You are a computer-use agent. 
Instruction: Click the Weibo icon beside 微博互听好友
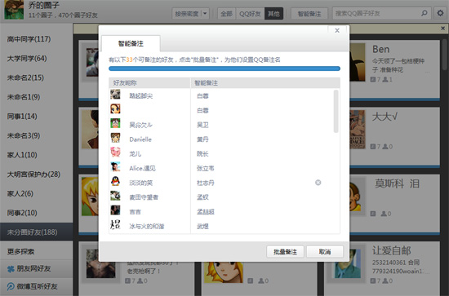point(11,286)
